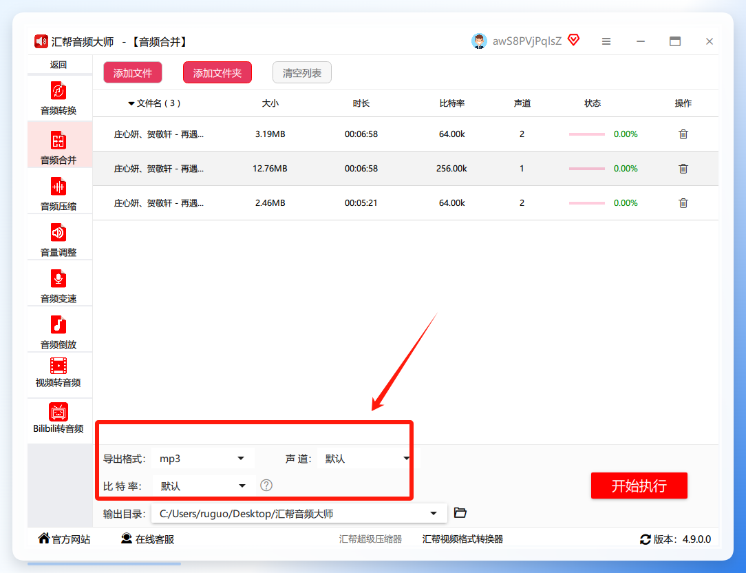Screen dimensions: 746x573
Task: Open the 音频转换 audio conversion tool
Action: click(x=58, y=98)
